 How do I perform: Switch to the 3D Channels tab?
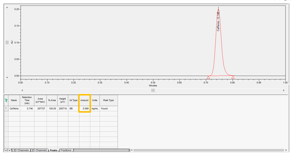tap(20, 150)
